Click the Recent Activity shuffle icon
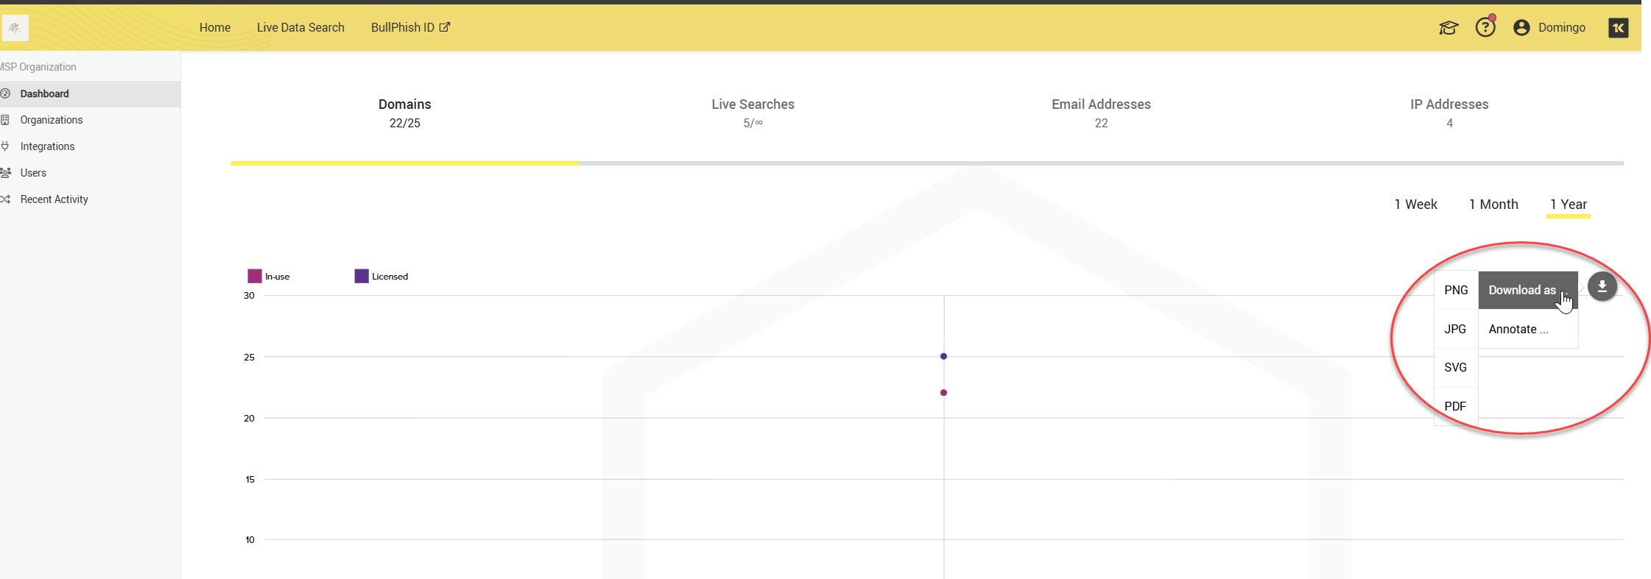 pos(6,199)
